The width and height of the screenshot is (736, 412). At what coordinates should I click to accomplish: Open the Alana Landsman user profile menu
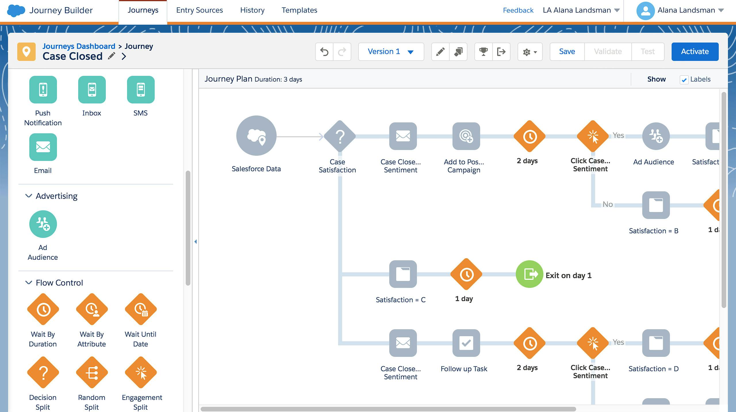[680, 11]
